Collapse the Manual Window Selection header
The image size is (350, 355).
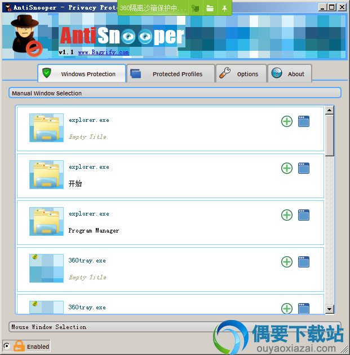pos(175,93)
